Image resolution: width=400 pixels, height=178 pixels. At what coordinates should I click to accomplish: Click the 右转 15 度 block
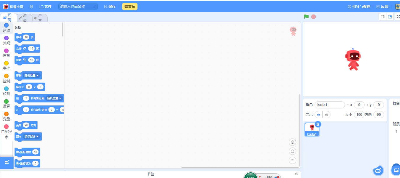[27, 49]
